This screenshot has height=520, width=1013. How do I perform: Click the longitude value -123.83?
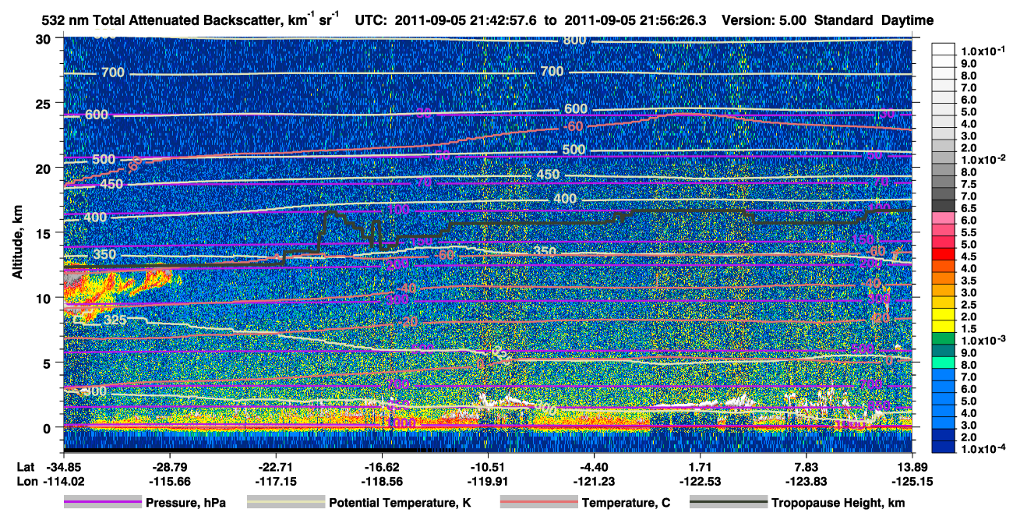(807, 482)
